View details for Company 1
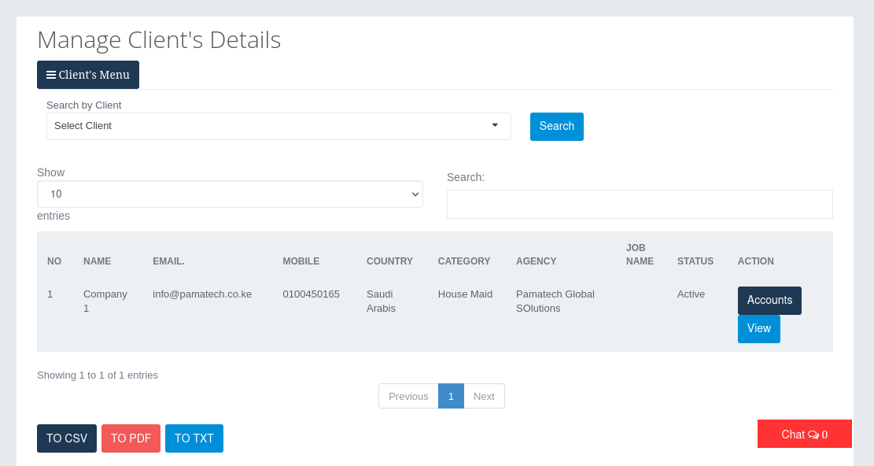874x466 pixels. (x=758, y=329)
